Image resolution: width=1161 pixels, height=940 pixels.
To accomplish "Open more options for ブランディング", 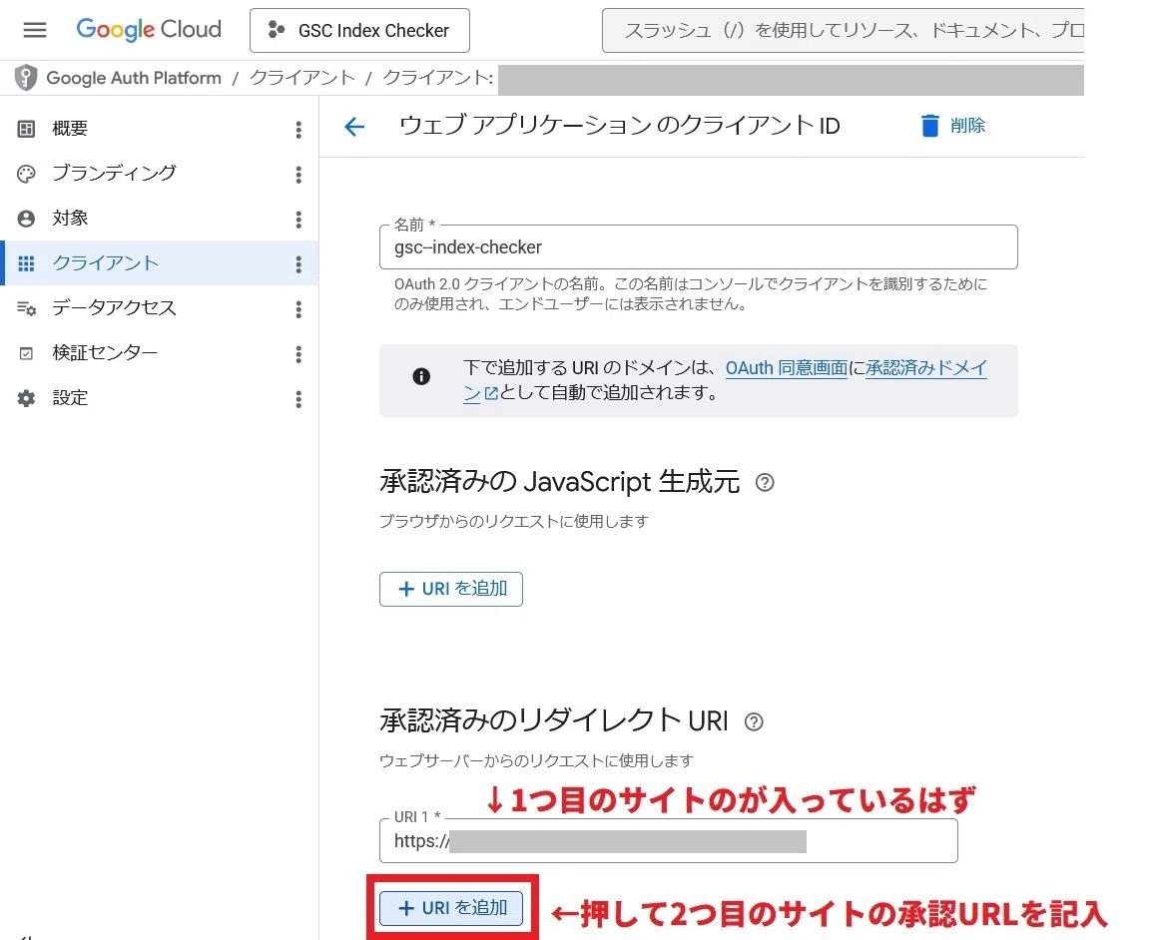I will click(x=298, y=175).
